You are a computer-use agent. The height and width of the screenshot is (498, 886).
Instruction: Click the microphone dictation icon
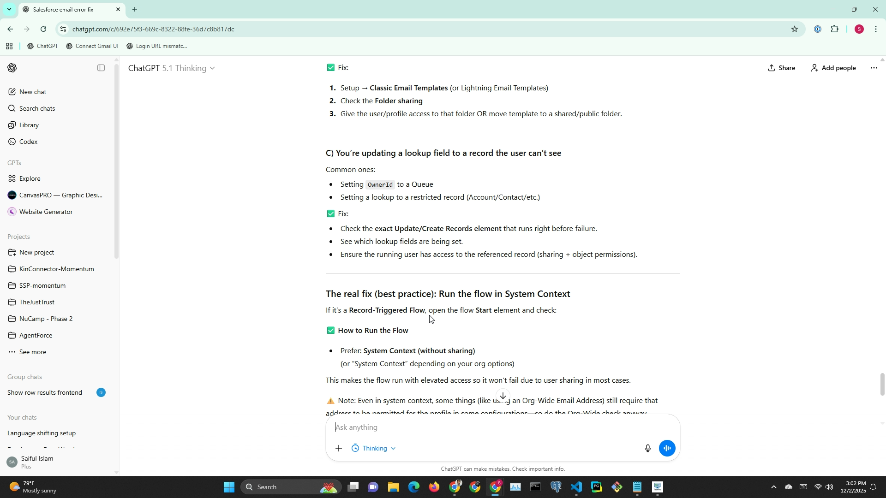[x=647, y=448]
